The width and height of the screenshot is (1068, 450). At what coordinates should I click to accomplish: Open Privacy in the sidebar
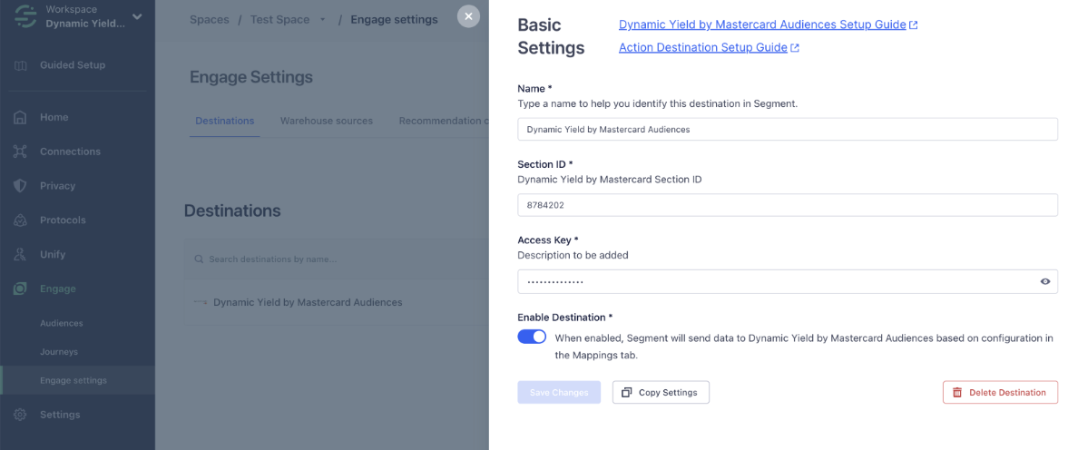point(57,186)
